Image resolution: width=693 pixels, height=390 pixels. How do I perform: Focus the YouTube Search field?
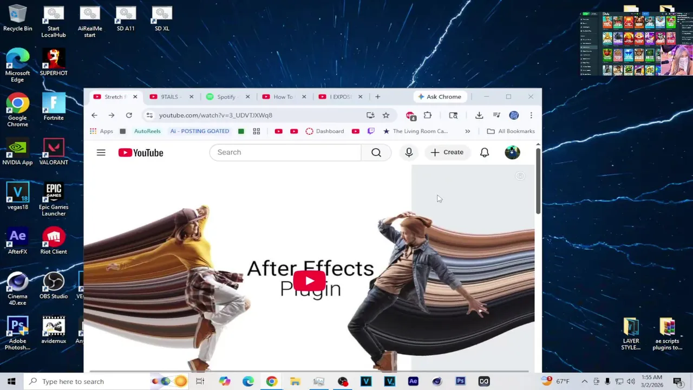point(285,152)
